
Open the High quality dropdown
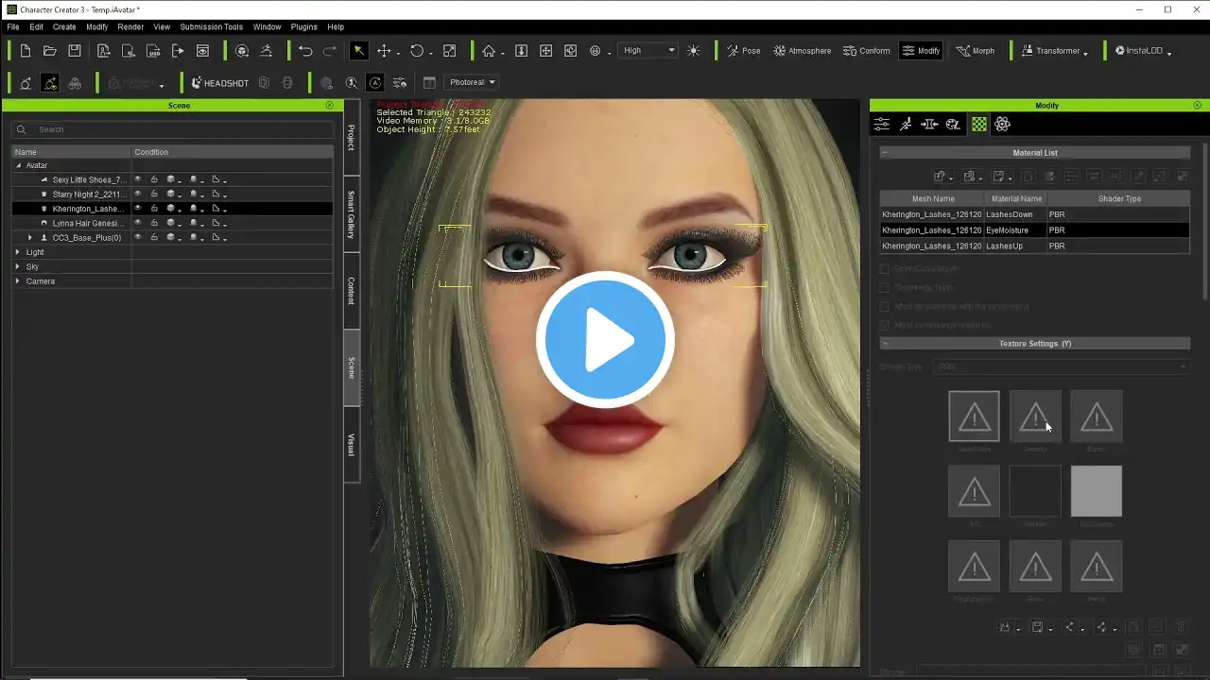tap(648, 51)
